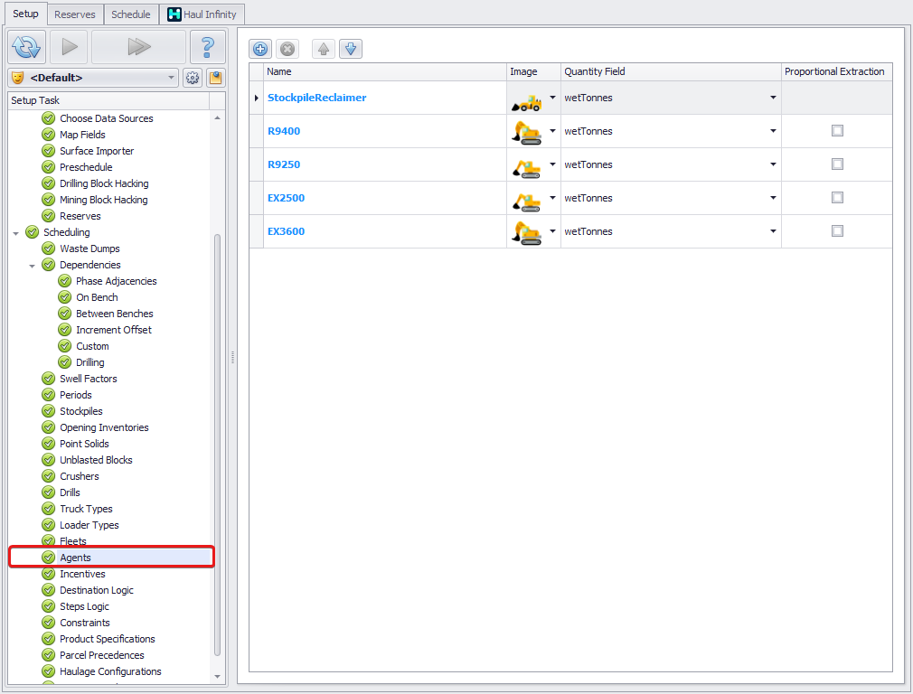Click green check icon beside Constraints
This screenshot has width=913, height=694.
tap(49, 623)
